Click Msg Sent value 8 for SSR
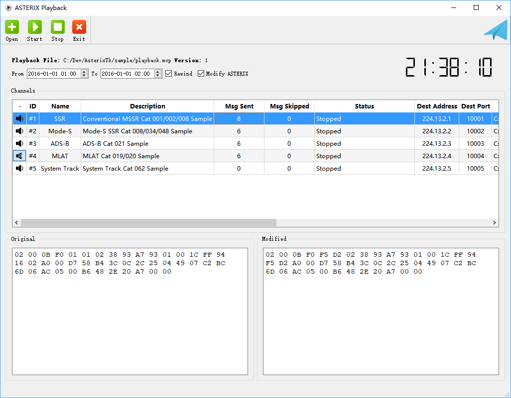 (x=239, y=119)
